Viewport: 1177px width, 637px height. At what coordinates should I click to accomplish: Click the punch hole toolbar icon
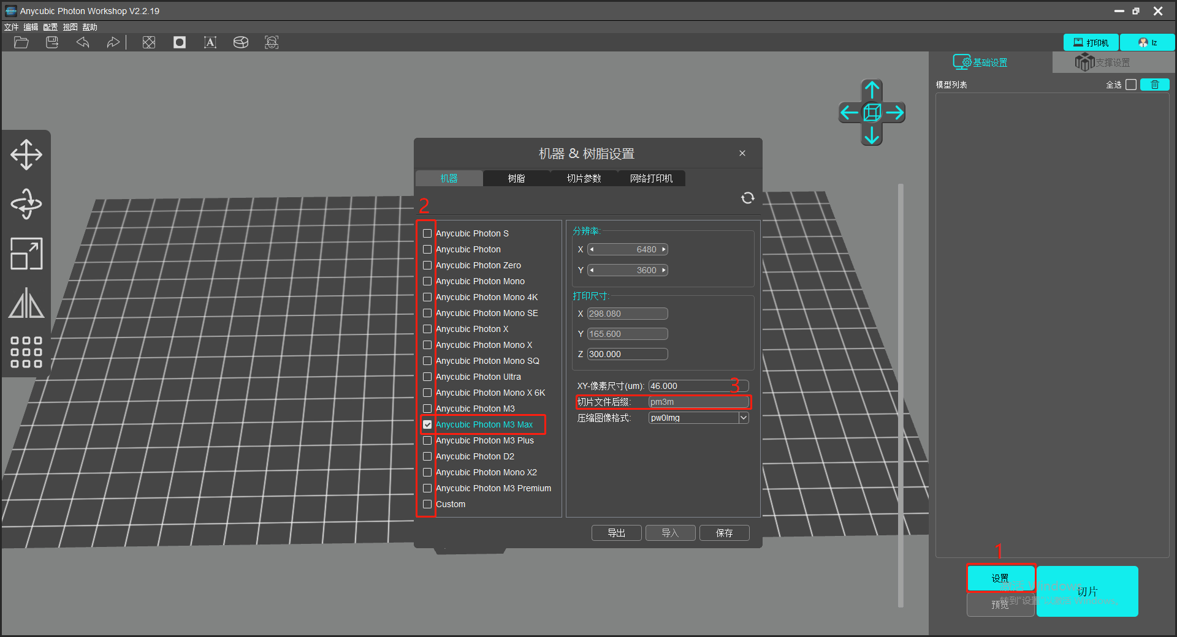click(x=180, y=42)
